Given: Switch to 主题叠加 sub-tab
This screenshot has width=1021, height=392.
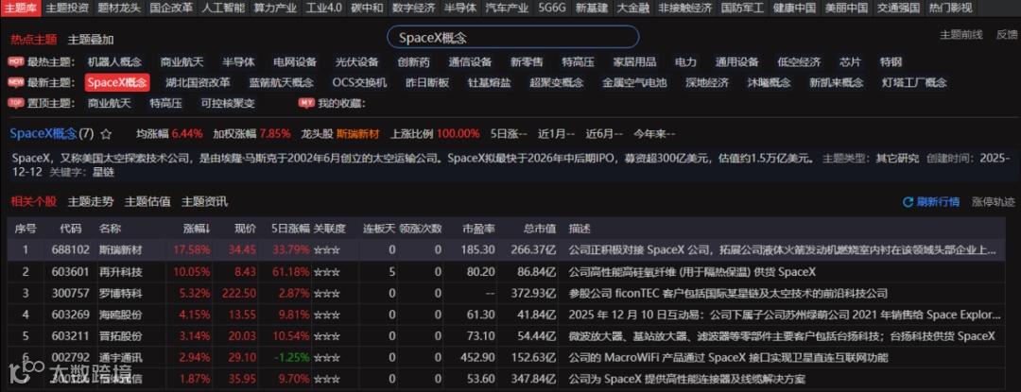Looking at the screenshot, I should 91,40.
